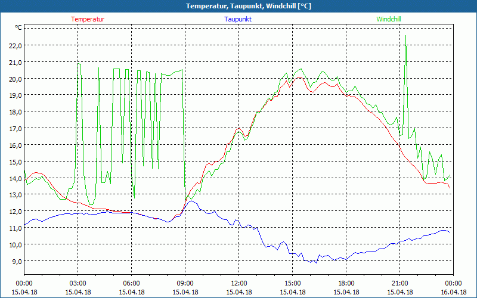This screenshot has height=298, width=477.
Task: Click the 14,0 y-axis value
Action: click(x=16, y=178)
